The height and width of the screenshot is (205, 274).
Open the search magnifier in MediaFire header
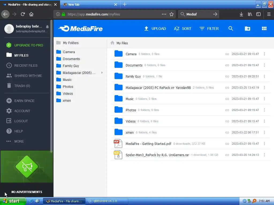click(231, 29)
